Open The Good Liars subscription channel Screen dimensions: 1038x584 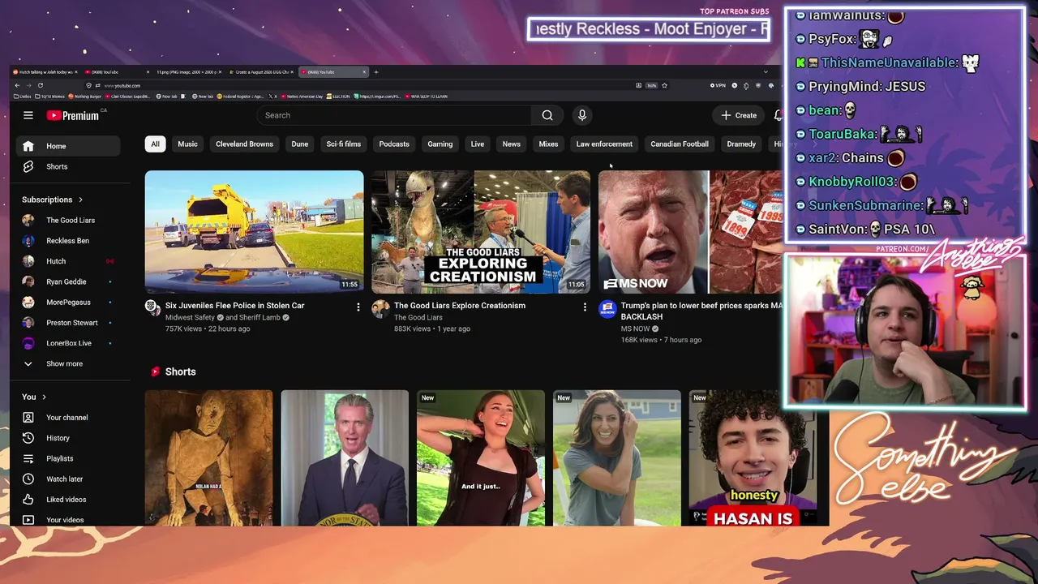68,221
